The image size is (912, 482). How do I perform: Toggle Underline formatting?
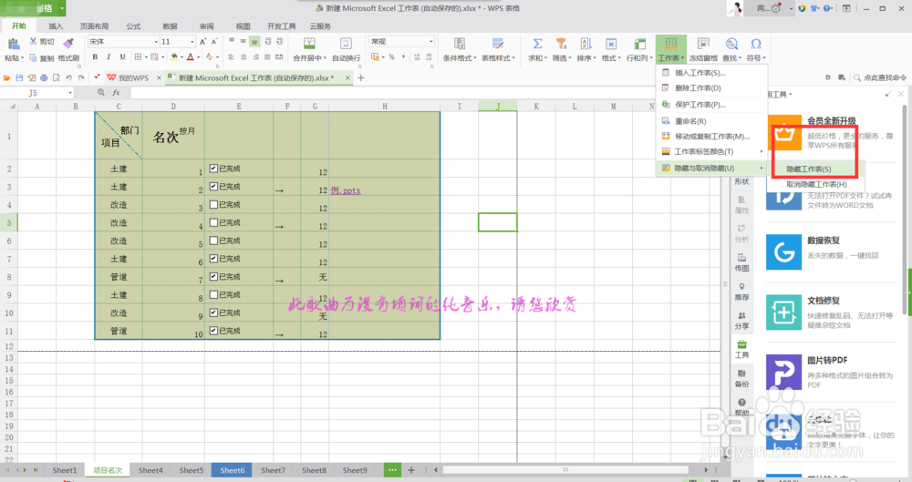[122, 57]
